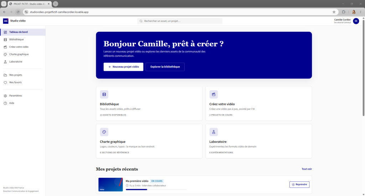Click the search field Rechercher un asset
This screenshot has height=196, width=365.
click(180, 21)
